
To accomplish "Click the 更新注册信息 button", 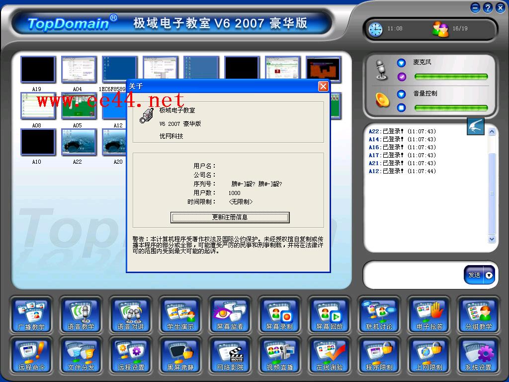I will (x=230, y=217).
